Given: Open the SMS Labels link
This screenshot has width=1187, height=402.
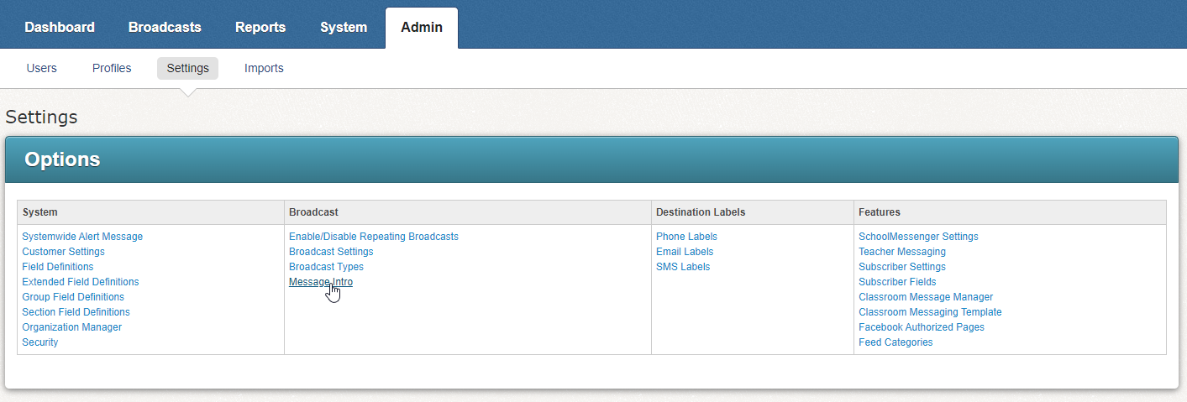Looking at the screenshot, I should 682,267.
